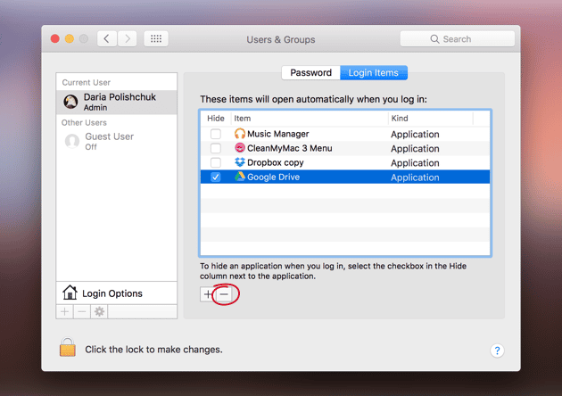Add user with sidebar plus button
562x396 pixels.
(65, 312)
